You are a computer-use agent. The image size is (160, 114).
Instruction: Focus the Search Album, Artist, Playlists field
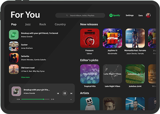80,16
